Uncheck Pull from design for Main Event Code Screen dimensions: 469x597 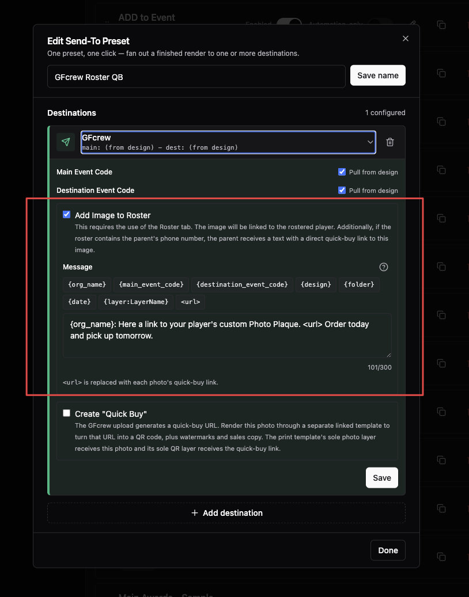pos(342,172)
